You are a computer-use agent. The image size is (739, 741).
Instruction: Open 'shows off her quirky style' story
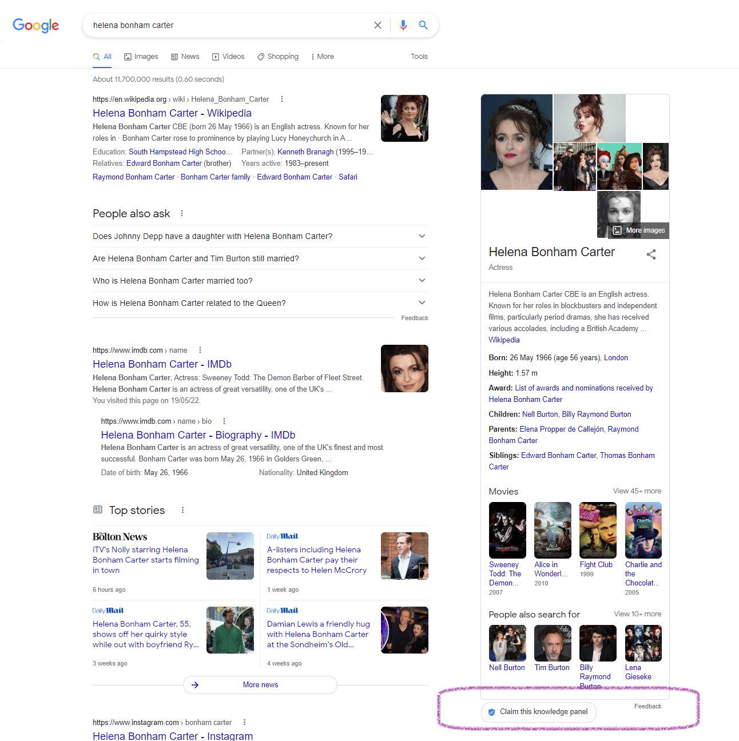click(x=146, y=635)
